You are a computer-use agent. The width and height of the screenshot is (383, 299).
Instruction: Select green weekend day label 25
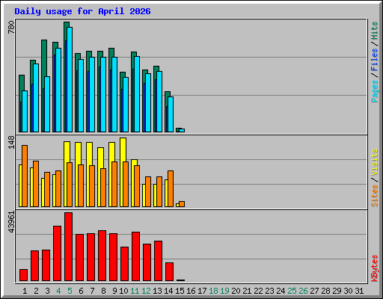coord(292,291)
